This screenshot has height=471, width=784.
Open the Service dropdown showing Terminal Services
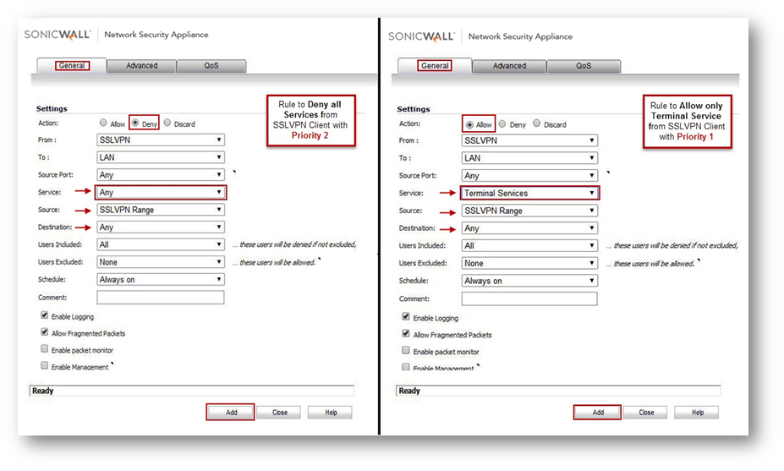(529, 193)
